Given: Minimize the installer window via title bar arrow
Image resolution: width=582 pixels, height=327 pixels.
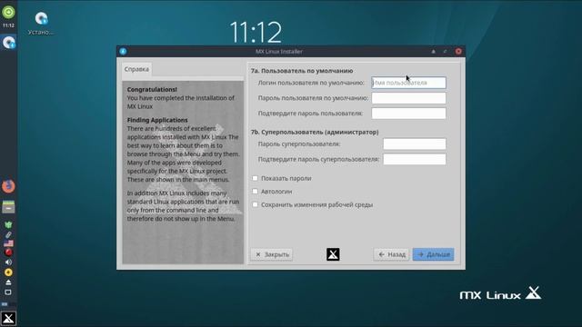Looking at the screenshot, I should (x=433, y=52).
